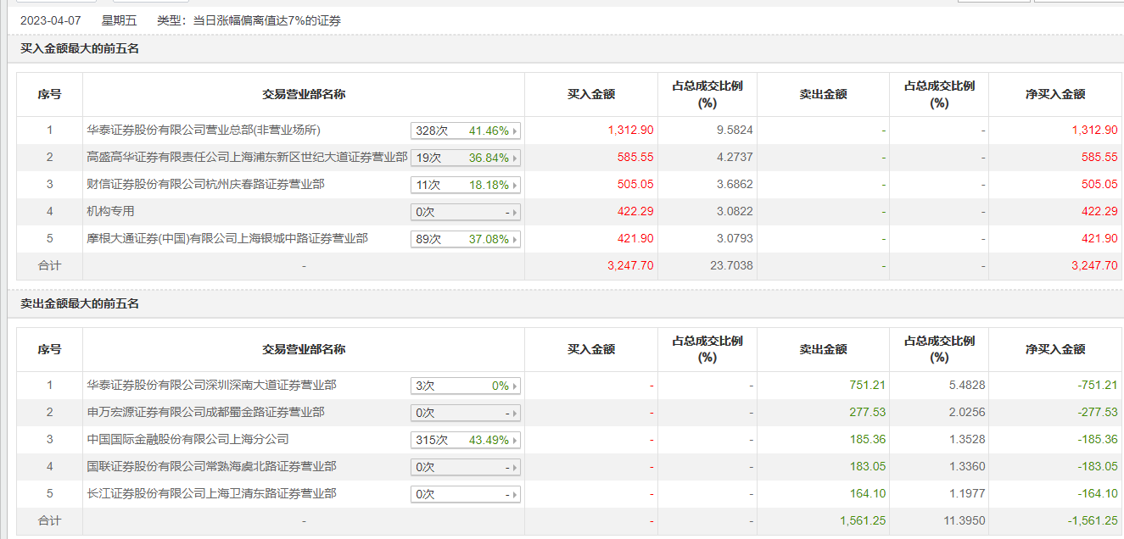The width and height of the screenshot is (1124, 539).
Task: Select sell amount 185.36 in 卖出金额 column
Action: (x=868, y=440)
